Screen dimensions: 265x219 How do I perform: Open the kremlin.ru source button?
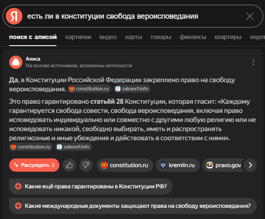pos(178,165)
